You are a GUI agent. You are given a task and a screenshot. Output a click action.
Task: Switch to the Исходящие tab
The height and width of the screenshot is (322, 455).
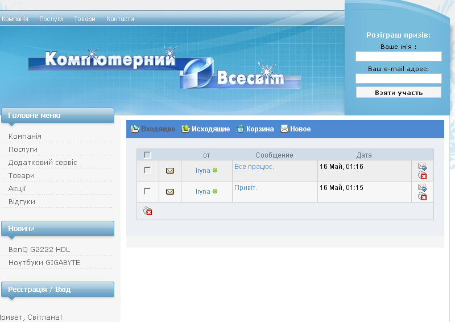pos(210,129)
